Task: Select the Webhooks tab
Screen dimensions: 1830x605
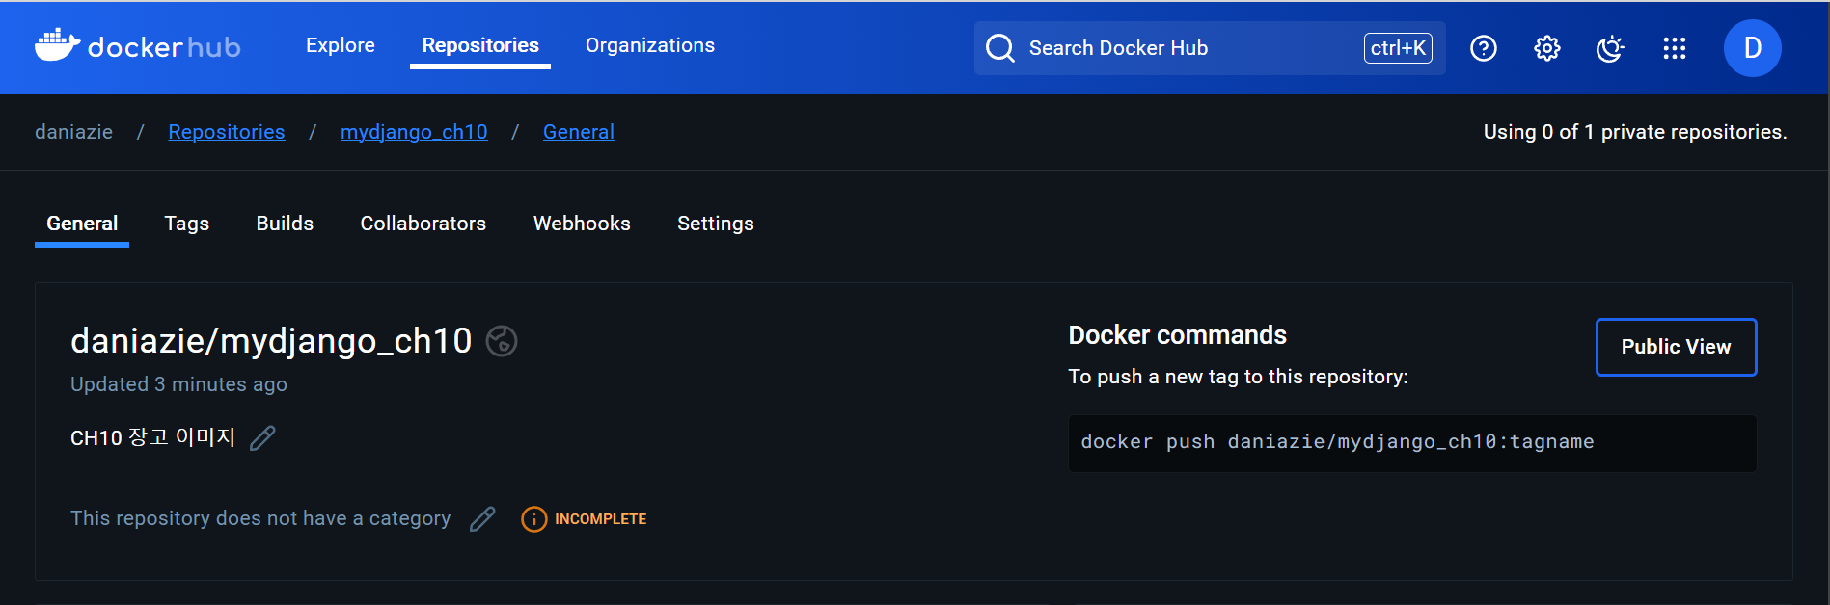Action: pyautogui.click(x=582, y=224)
